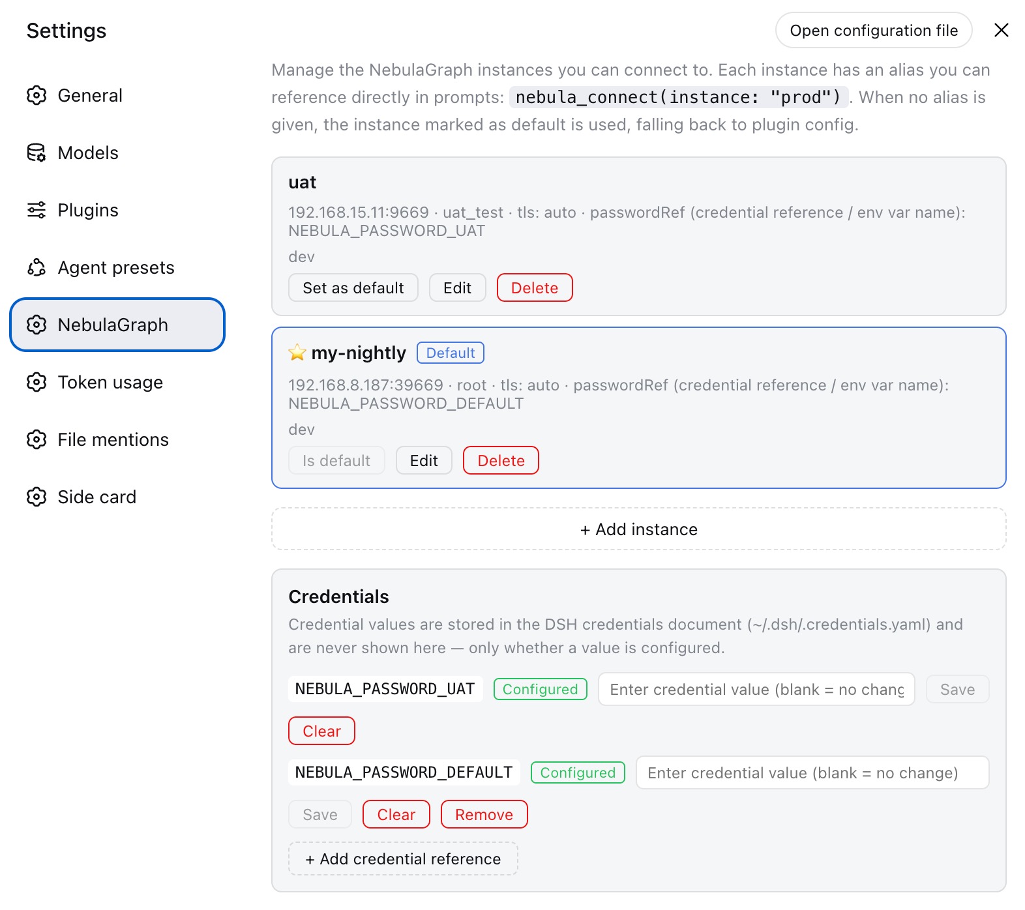Save the NEBULA_PASSWORD_DEFAULT credential

(320, 814)
